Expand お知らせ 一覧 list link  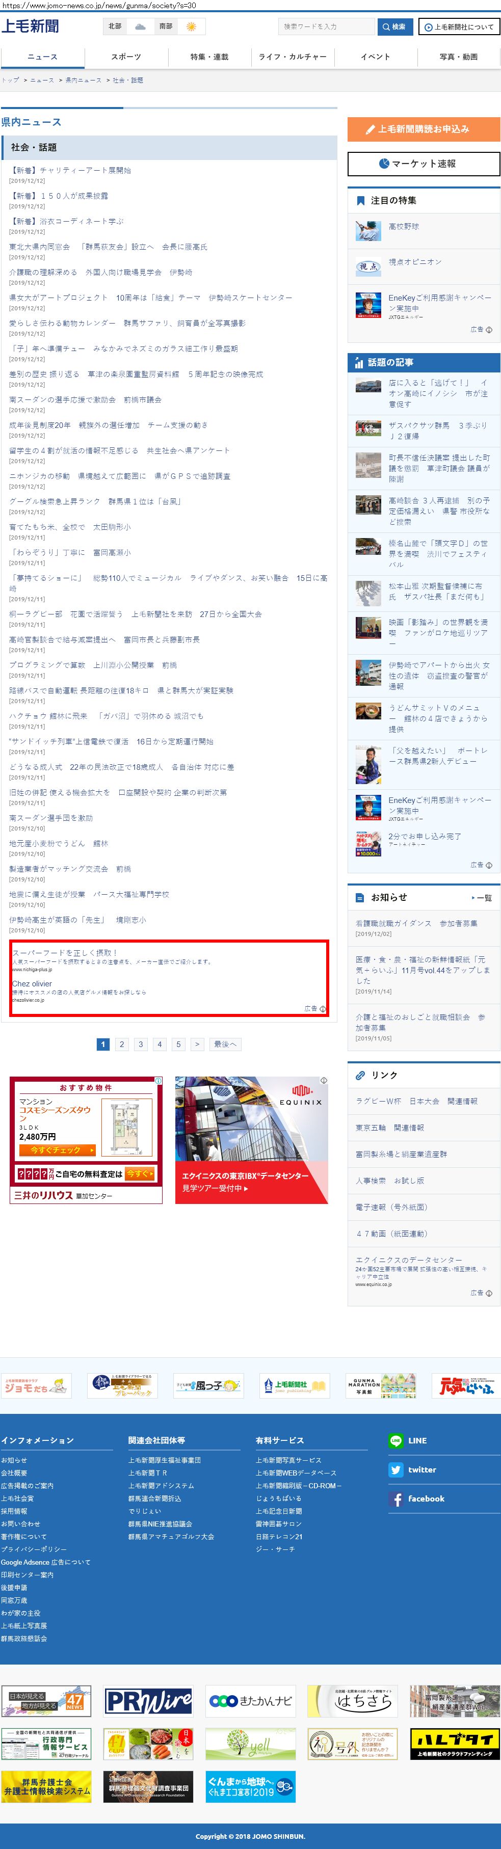[x=482, y=898]
